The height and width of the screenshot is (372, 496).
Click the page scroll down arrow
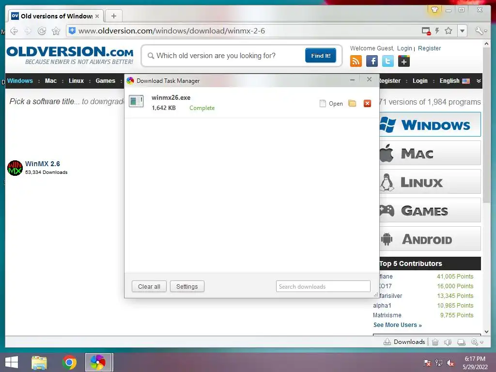click(x=486, y=331)
